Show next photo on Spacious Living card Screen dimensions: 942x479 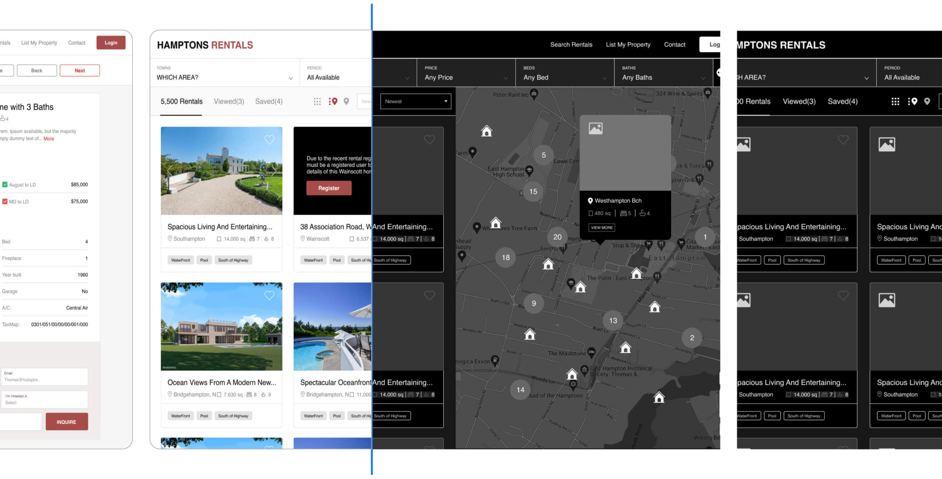click(x=274, y=170)
